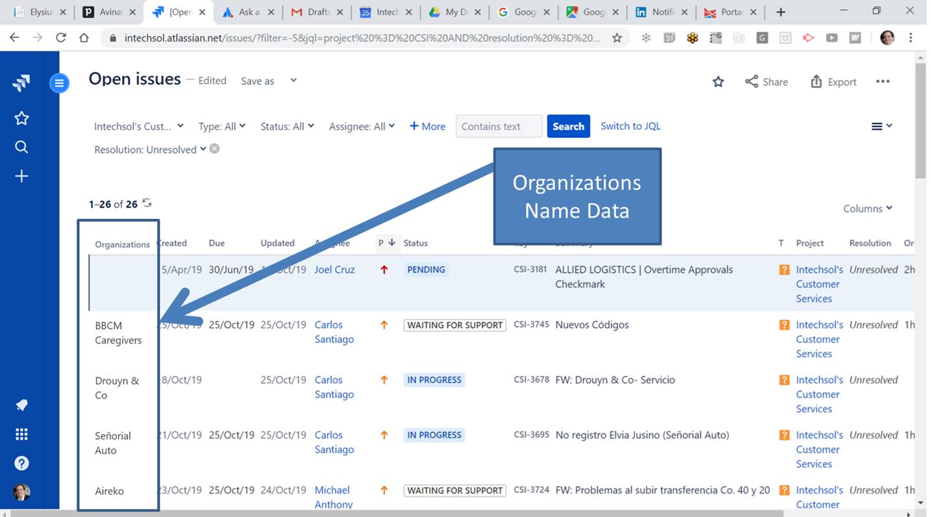Click the Share button
Image resolution: width=931 pixels, height=517 pixels.
[x=767, y=82]
